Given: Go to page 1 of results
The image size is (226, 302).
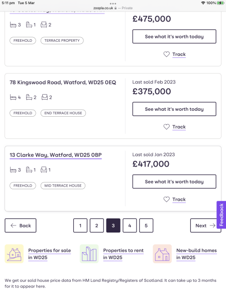Looking at the screenshot, I should point(80,225).
